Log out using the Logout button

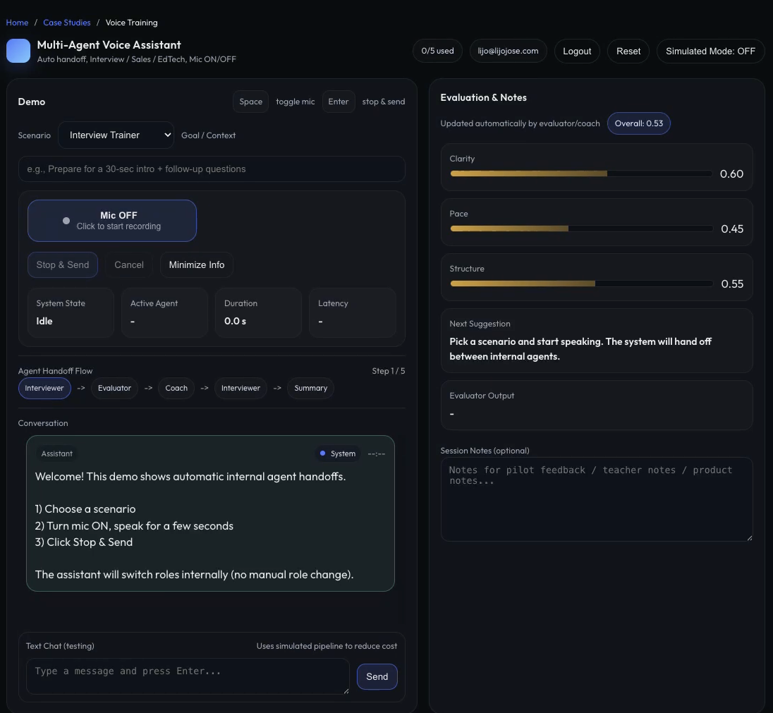pos(577,51)
